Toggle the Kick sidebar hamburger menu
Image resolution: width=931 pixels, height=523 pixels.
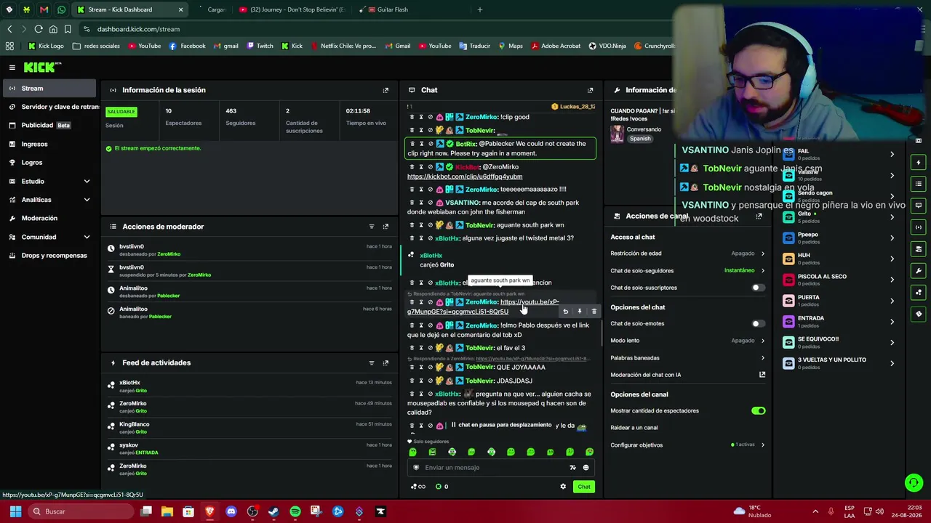click(x=12, y=68)
